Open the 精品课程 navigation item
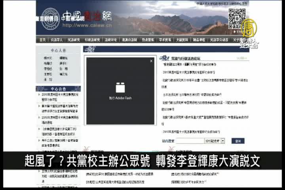The width and height of the screenshot is (285, 190). [198, 40]
